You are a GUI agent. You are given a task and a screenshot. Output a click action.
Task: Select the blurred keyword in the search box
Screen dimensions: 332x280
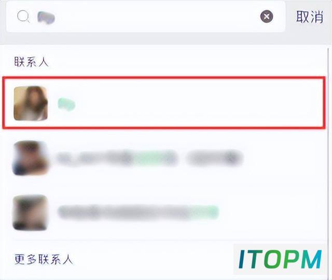(46, 17)
